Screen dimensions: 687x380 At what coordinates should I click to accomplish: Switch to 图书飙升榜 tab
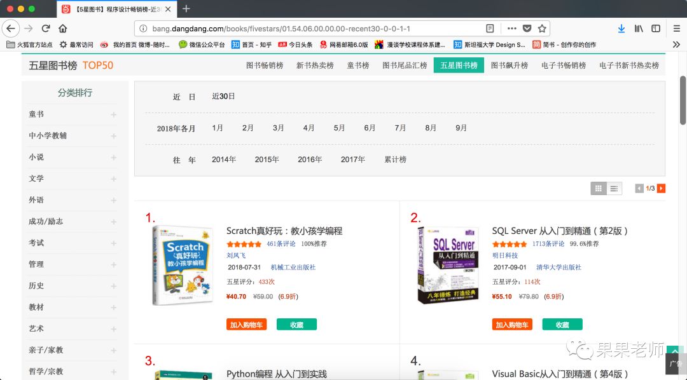509,65
